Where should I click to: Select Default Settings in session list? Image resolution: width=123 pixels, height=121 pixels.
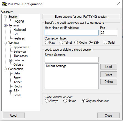click(56, 66)
